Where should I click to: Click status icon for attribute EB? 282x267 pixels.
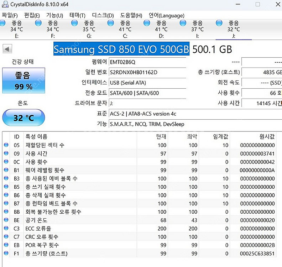point(6,245)
